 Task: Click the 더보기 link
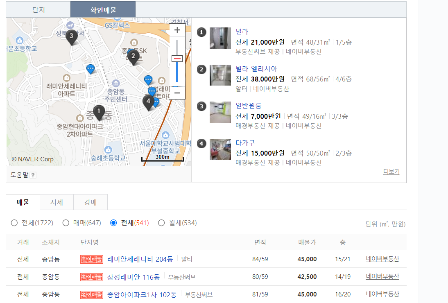coord(391,172)
